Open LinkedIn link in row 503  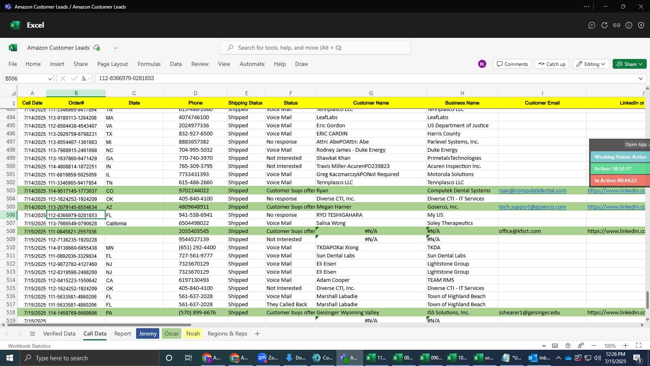pos(616,191)
